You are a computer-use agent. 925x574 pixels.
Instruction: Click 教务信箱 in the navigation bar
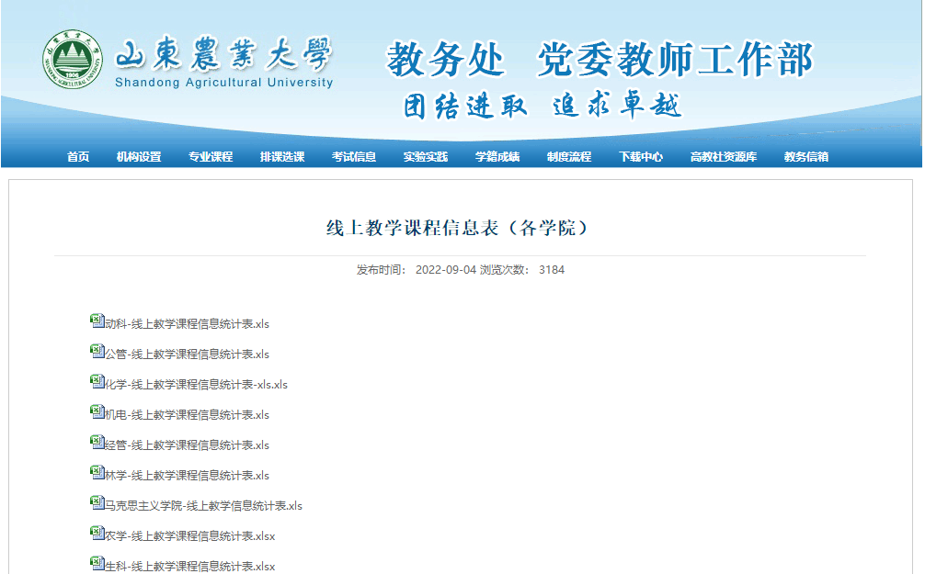(x=806, y=157)
